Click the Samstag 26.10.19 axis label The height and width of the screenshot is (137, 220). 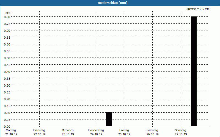(152, 132)
